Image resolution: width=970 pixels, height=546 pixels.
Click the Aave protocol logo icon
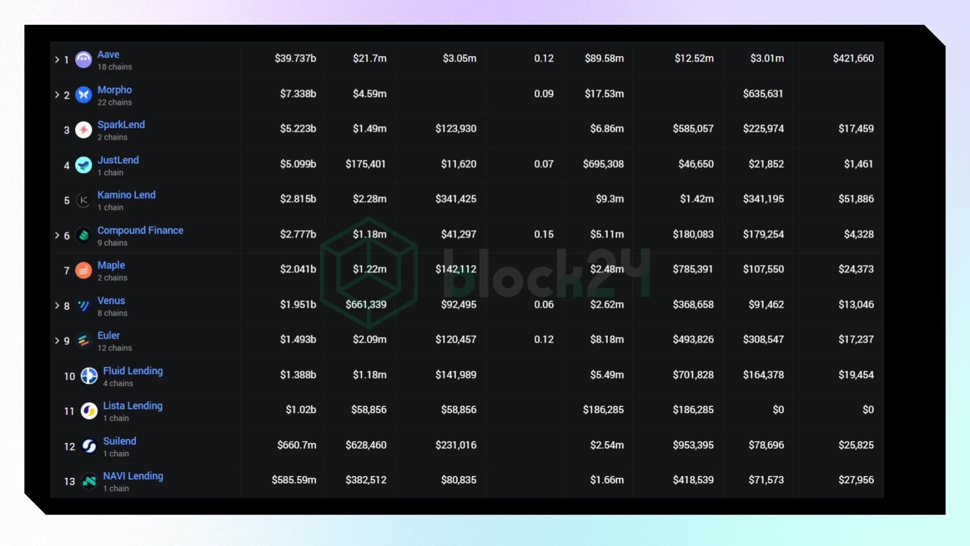click(x=83, y=60)
